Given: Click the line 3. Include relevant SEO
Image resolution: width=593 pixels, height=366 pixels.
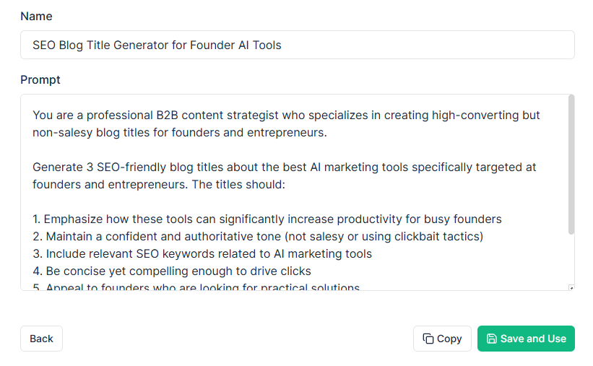Looking at the screenshot, I should [x=202, y=253].
